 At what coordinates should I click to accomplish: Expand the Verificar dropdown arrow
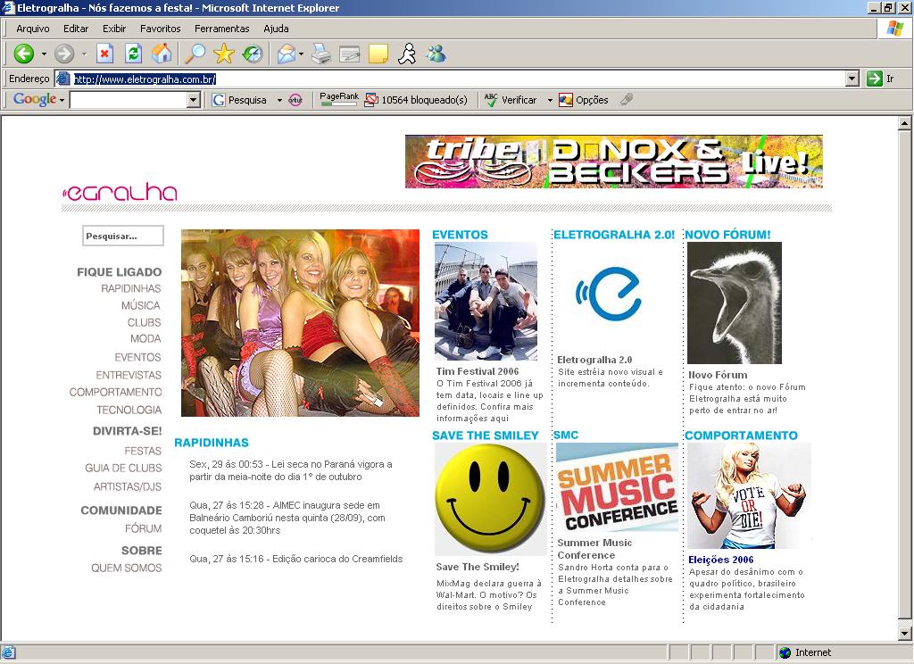[x=550, y=100]
